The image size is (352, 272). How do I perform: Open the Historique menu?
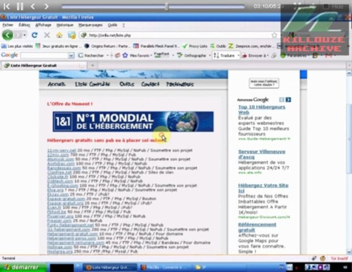click(65, 25)
